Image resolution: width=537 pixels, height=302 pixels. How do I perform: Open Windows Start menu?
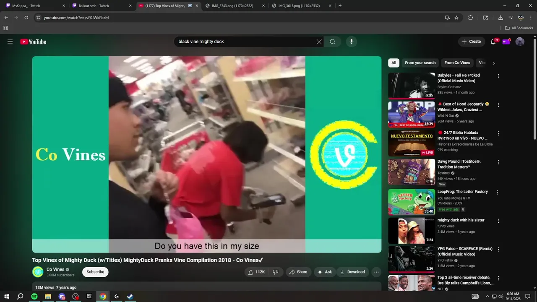pyautogui.click(x=6, y=297)
